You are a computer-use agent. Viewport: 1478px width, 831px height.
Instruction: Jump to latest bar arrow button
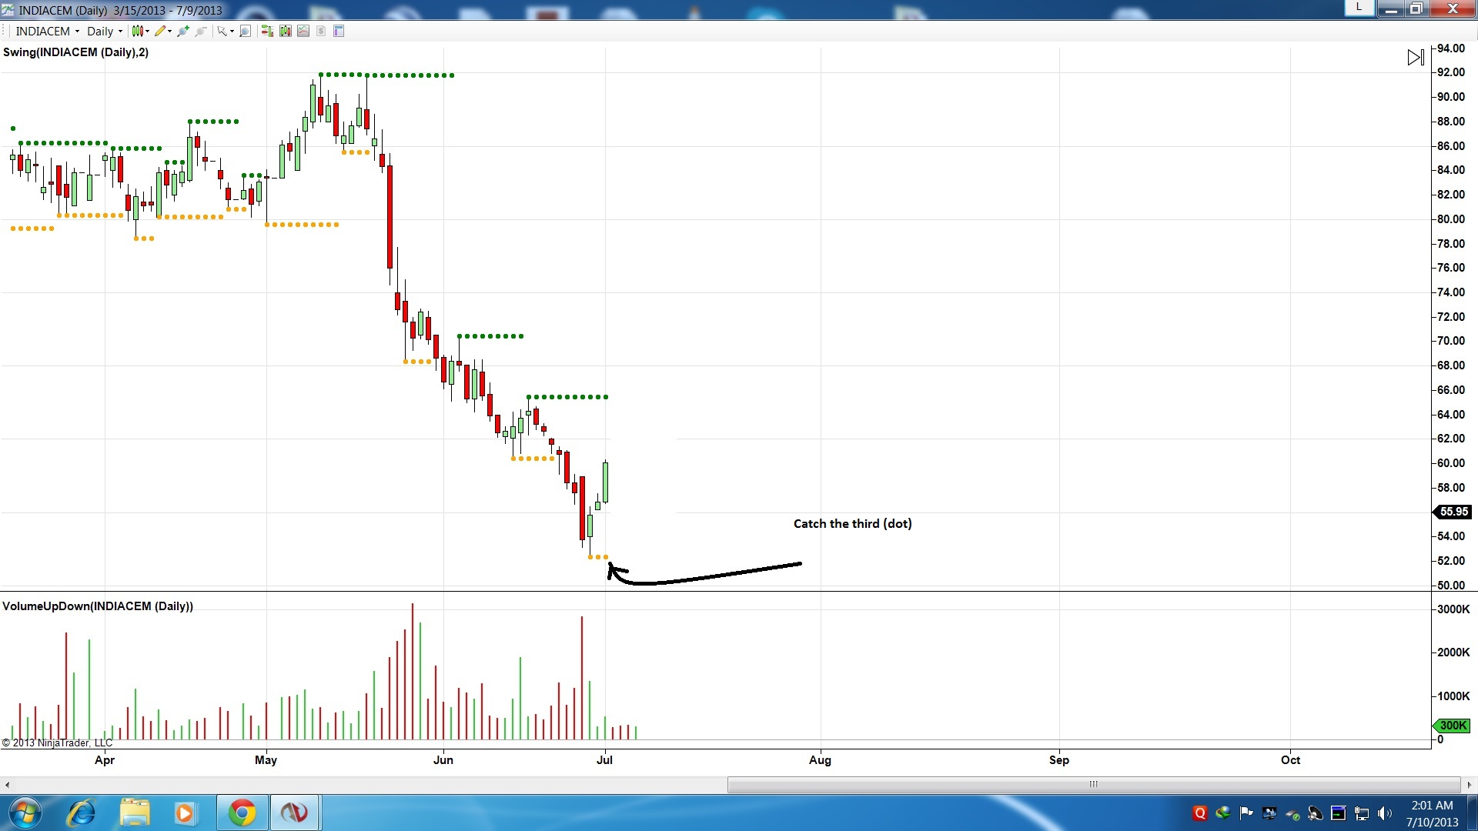[1415, 58]
